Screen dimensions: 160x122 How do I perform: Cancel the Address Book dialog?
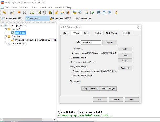click(116, 99)
